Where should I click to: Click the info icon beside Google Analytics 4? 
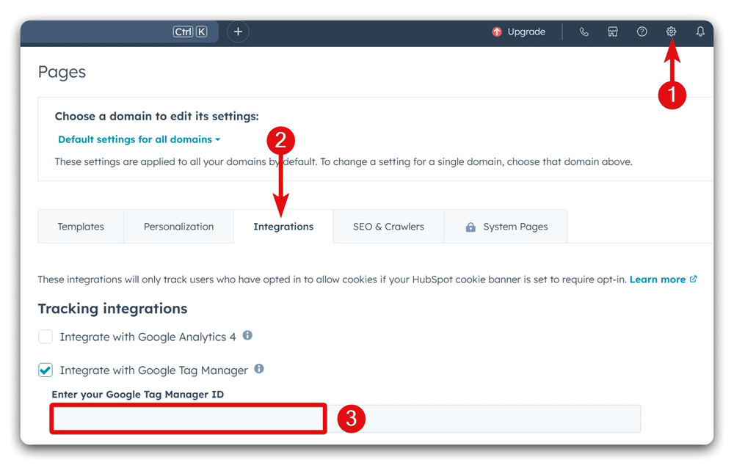pos(247,334)
